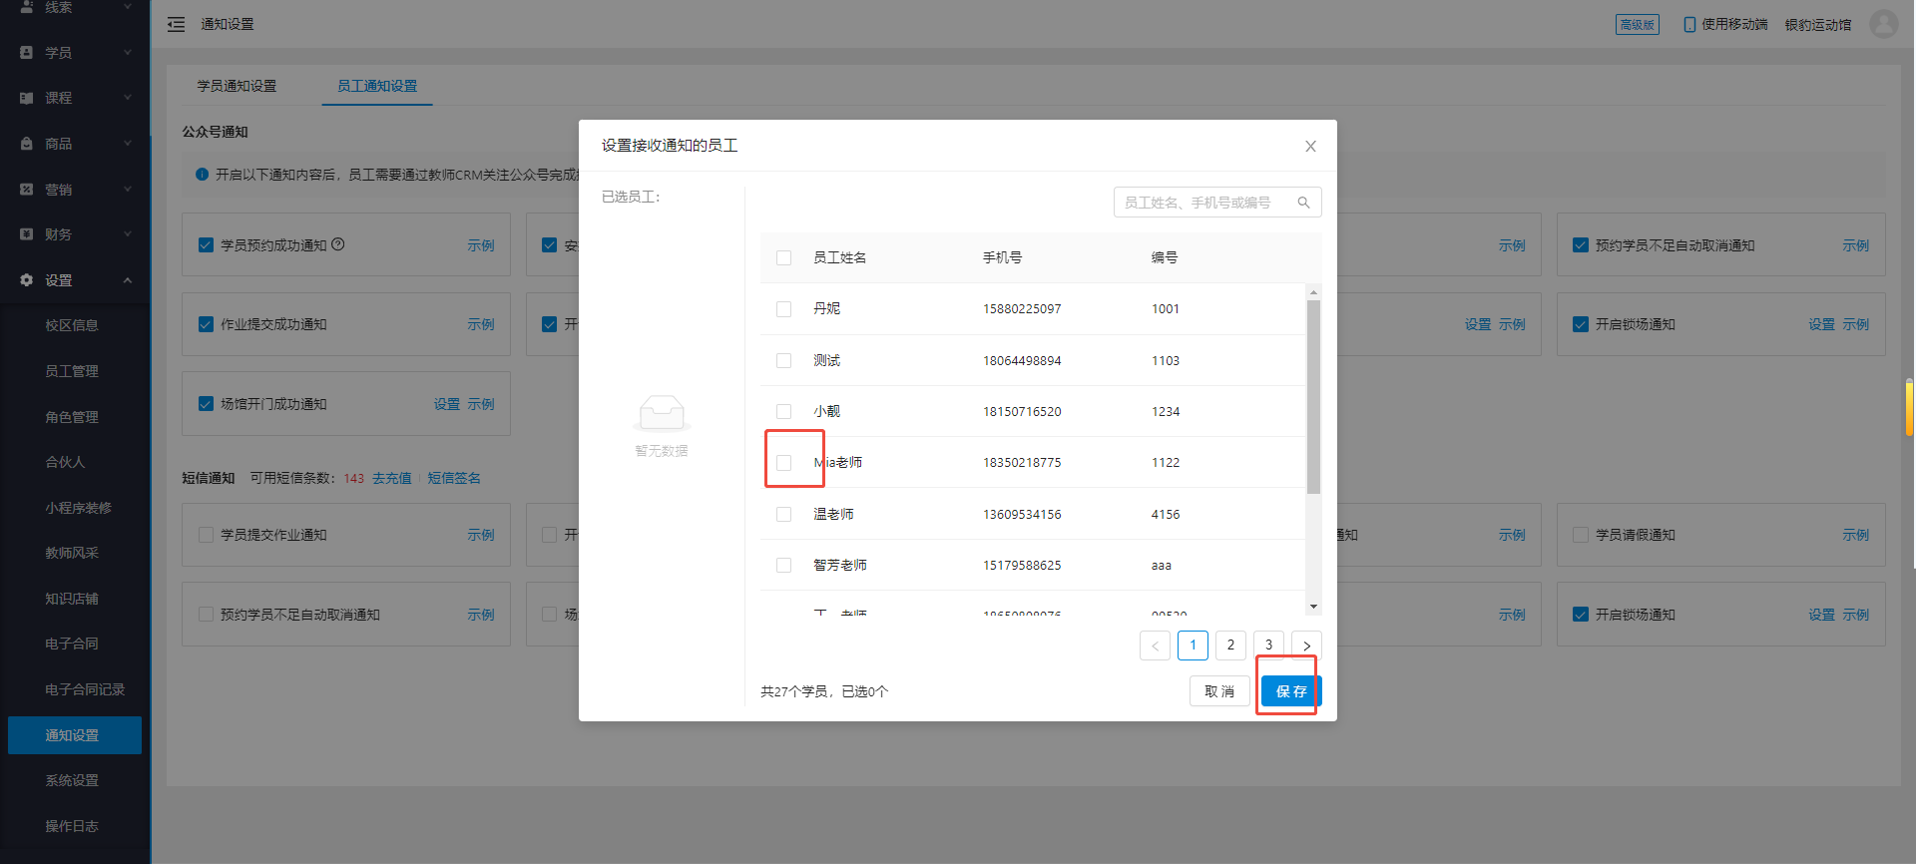Click page 1 pagination button
Viewport: 1916px width, 864px height.
pyautogui.click(x=1193, y=646)
